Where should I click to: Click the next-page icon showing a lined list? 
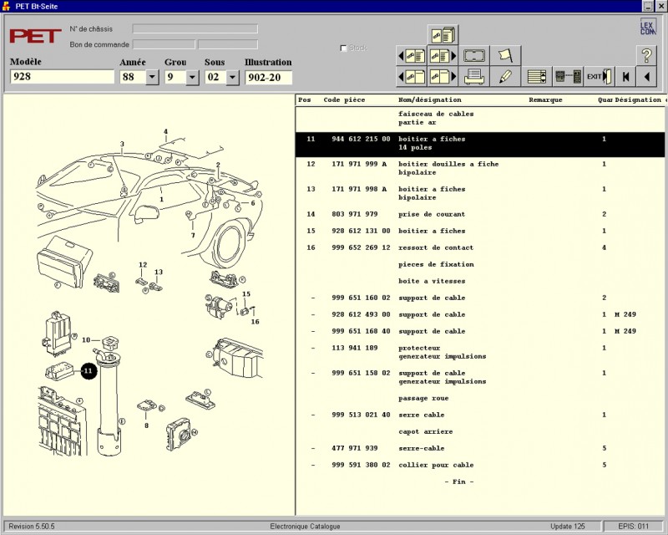[443, 56]
